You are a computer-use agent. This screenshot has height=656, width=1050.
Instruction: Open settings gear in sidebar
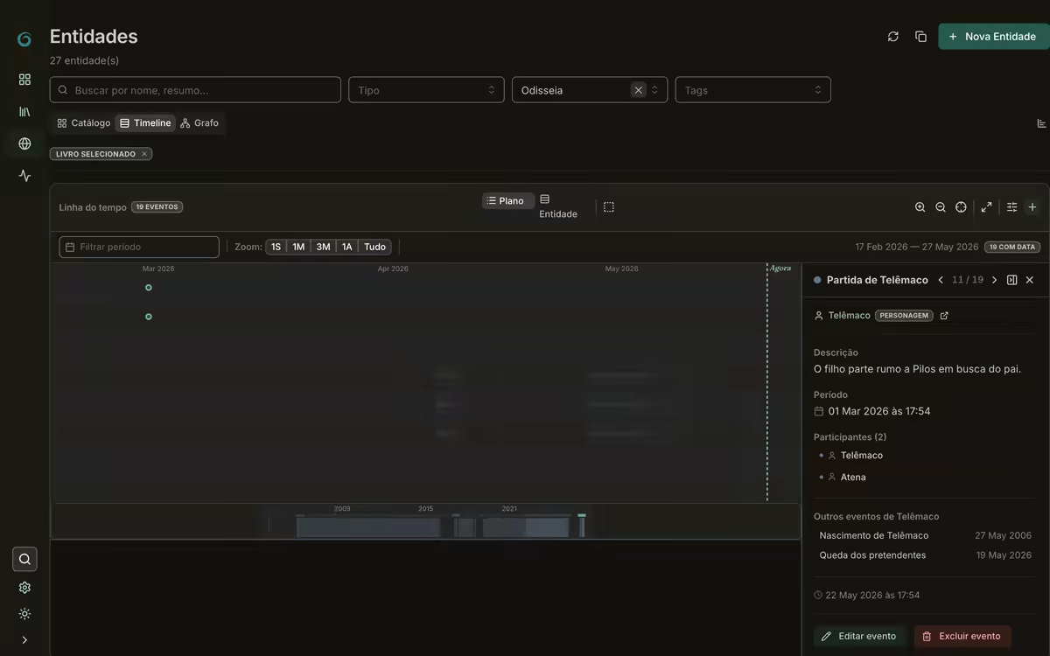(x=24, y=588)
